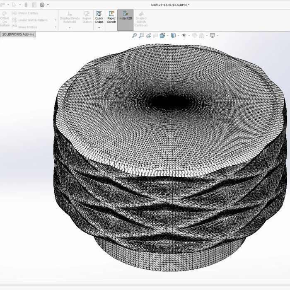290x290 pixels.
Task: Click the Rebuild traffic light icon
Action: [x=26, y=5]
